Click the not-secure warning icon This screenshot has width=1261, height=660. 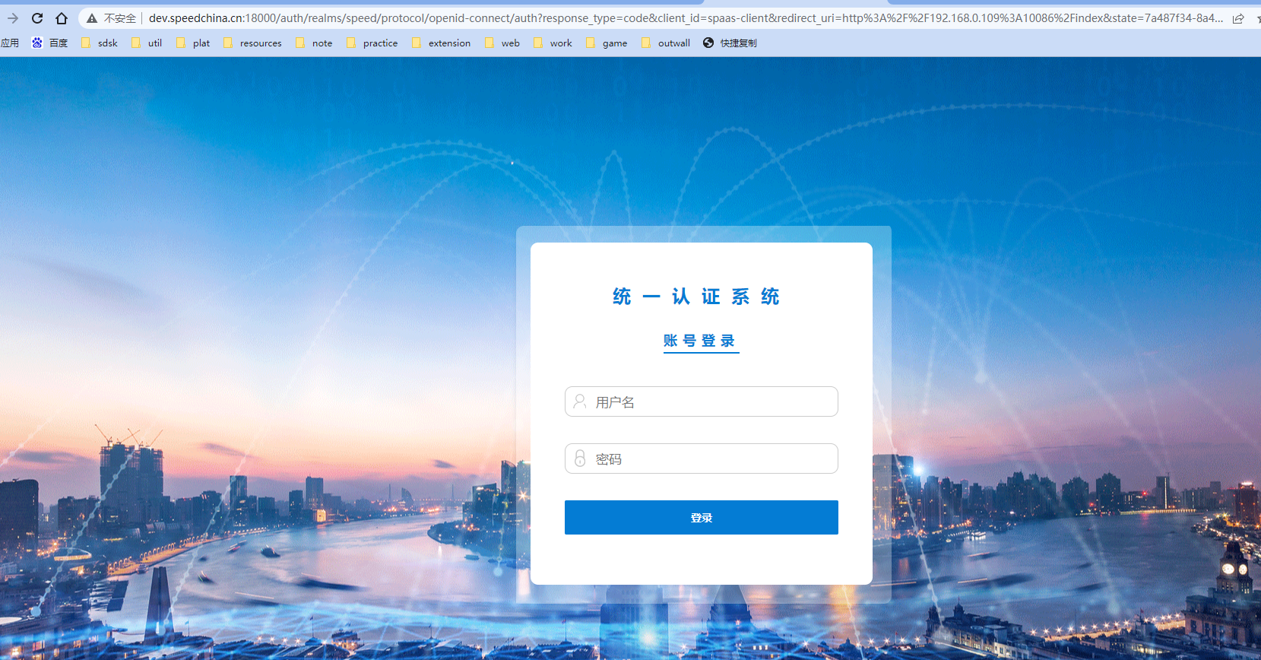coord(92,18)
